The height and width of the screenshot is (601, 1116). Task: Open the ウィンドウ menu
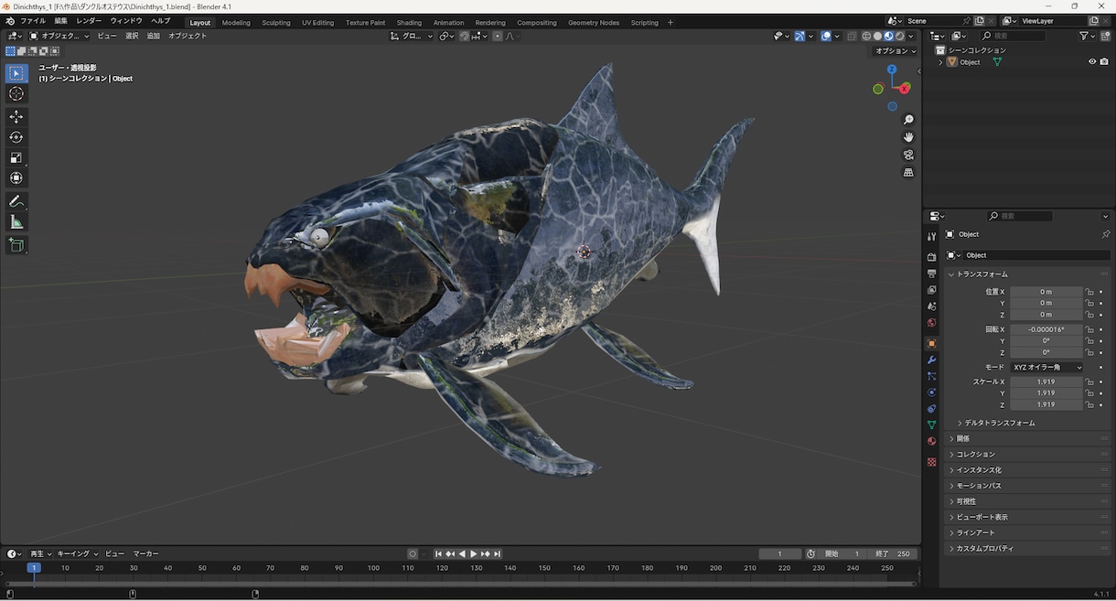point(126,21)
